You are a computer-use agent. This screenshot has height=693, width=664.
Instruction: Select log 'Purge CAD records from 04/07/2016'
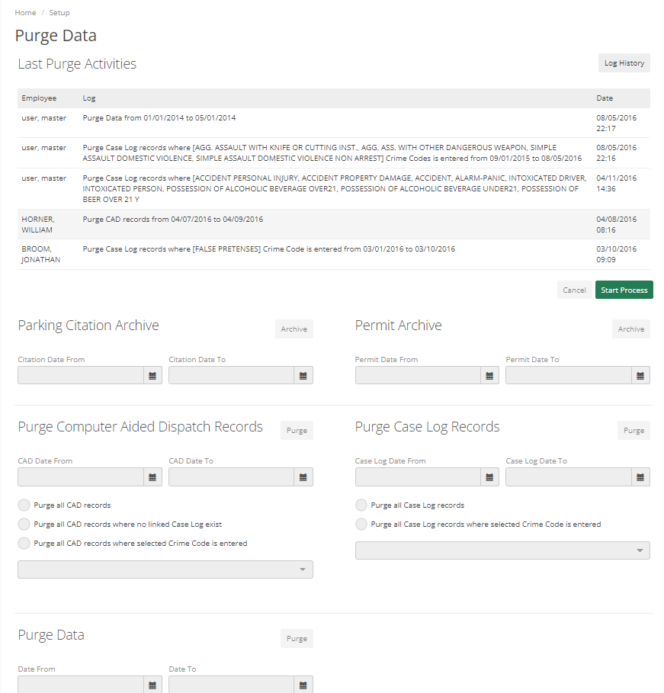pyautogui.click(x=172, y=220)
